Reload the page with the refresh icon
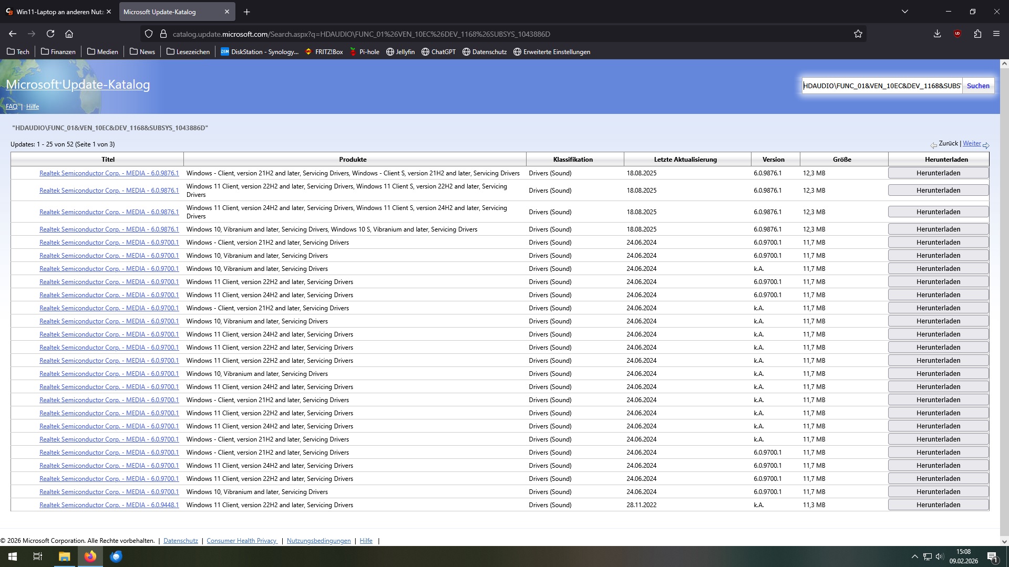Viewport: 1009px width, 567px height. point(50,34)
